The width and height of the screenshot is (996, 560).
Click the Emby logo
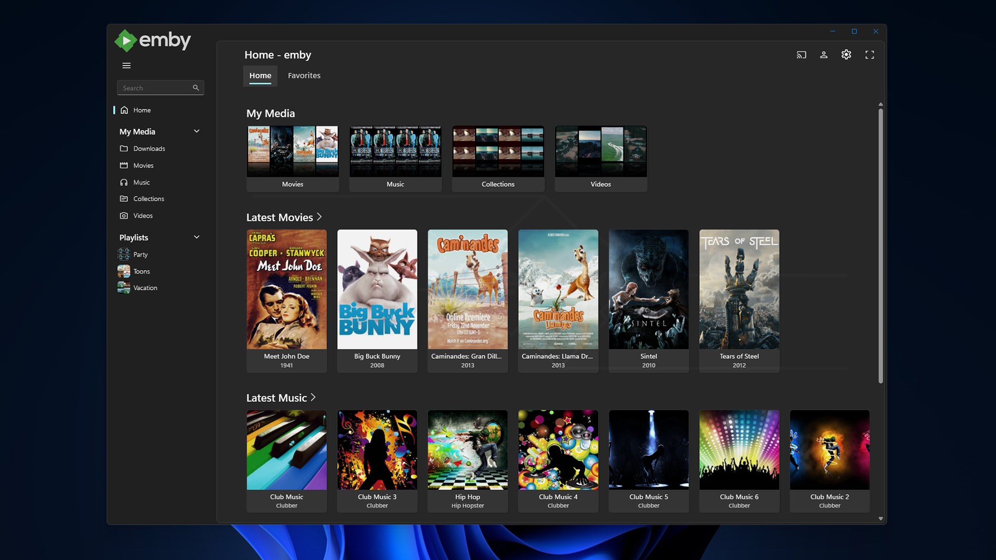pyautogui.click(x=153, y=40)
